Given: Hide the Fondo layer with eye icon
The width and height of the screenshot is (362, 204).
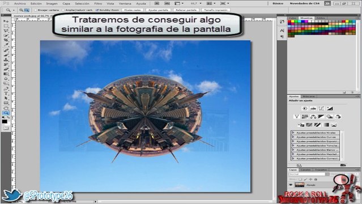Looking at the screenshot, I should pos(291,185).
